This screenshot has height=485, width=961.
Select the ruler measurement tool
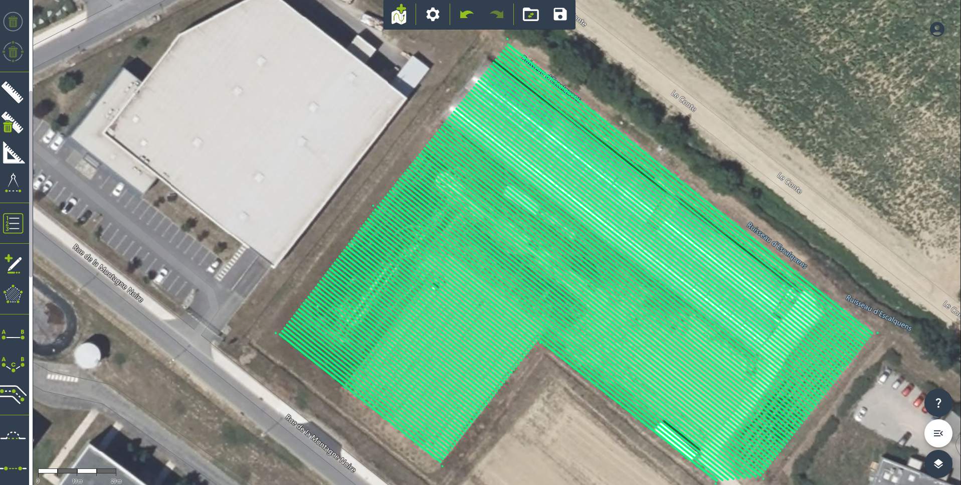tap(13, 92)
